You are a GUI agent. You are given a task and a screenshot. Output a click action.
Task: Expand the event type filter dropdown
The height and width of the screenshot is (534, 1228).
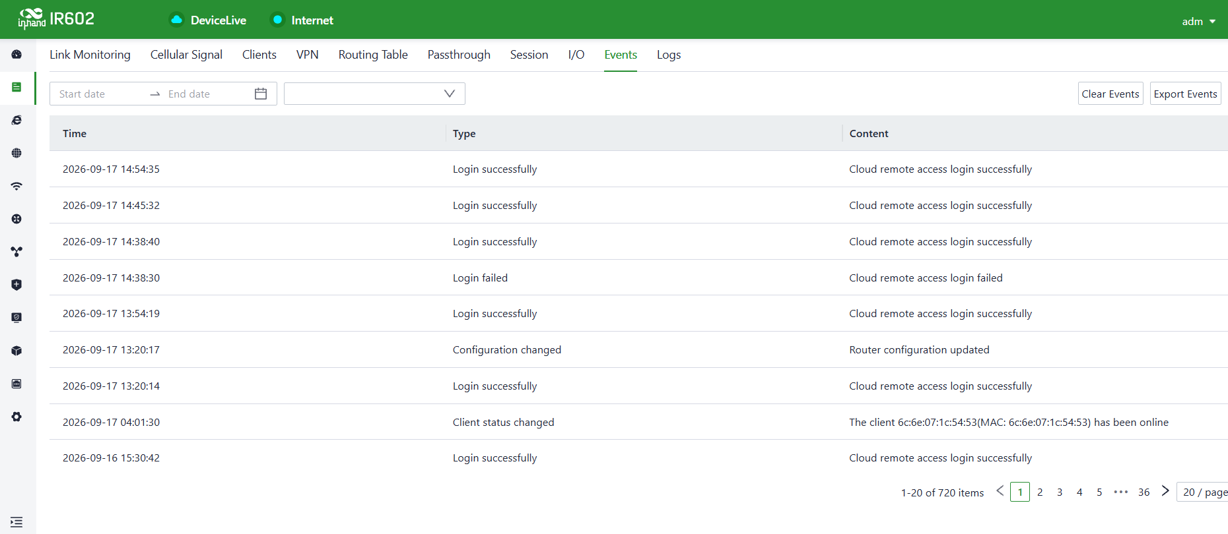(x=374, y=94)
